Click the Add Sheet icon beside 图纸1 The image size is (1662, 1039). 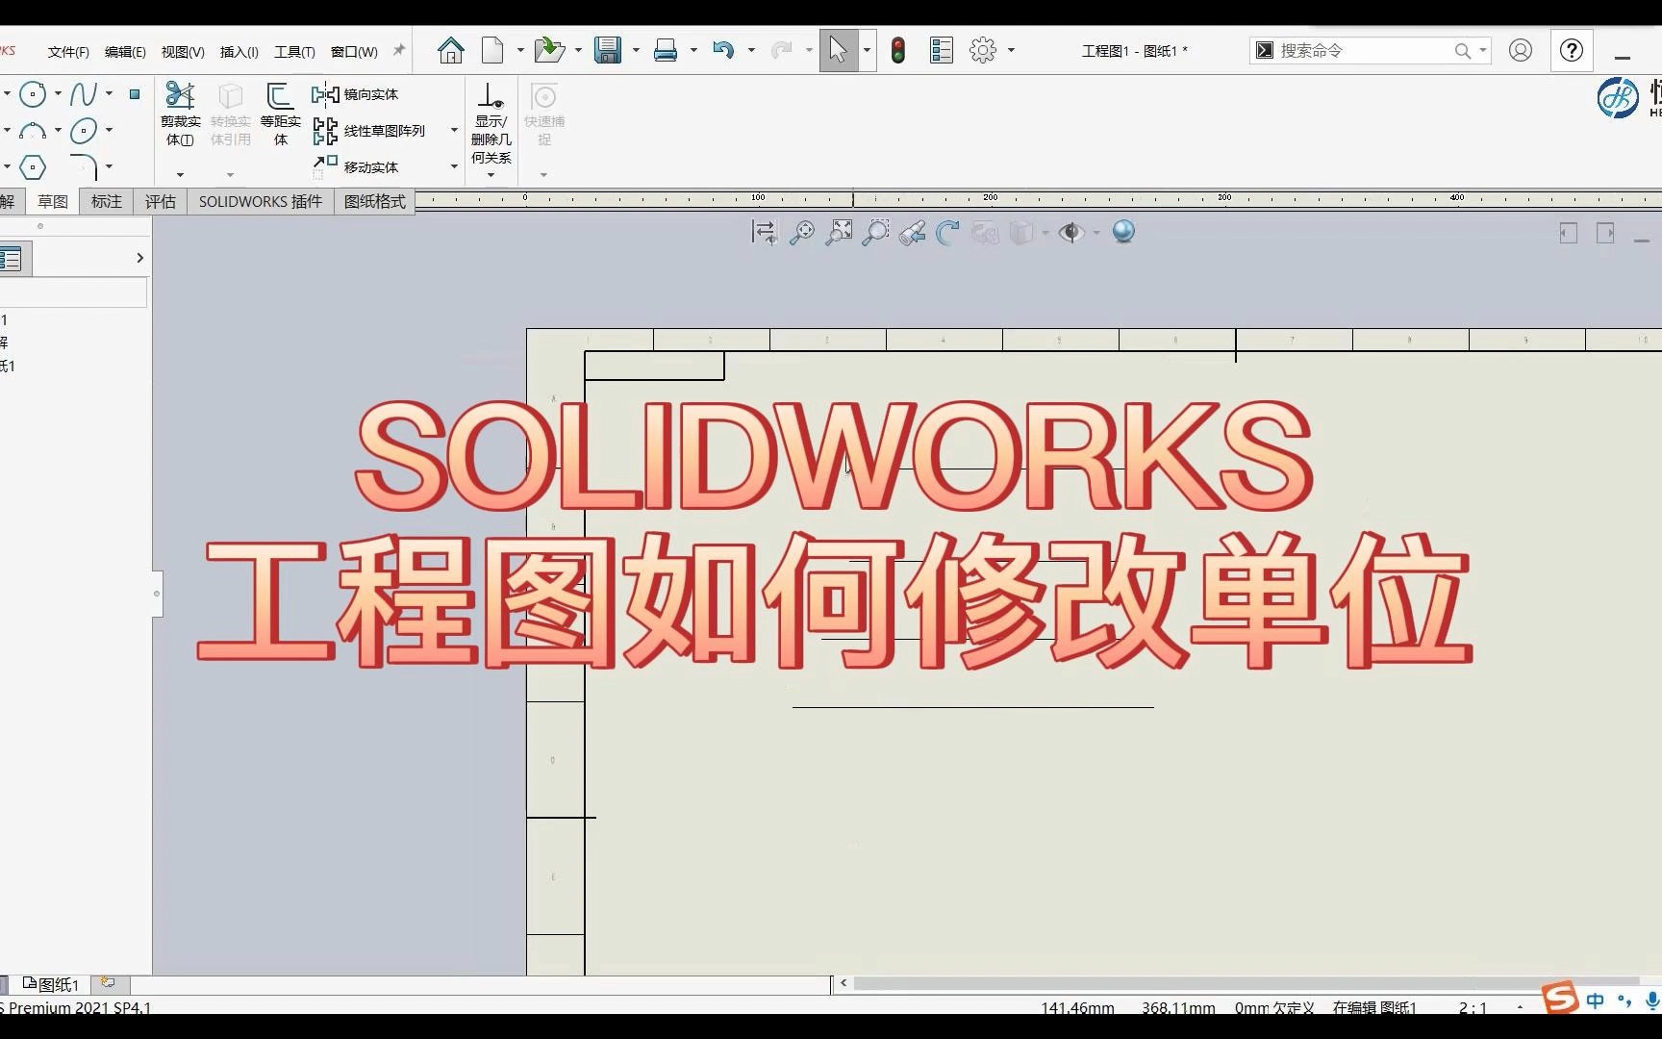coord(109,983)
